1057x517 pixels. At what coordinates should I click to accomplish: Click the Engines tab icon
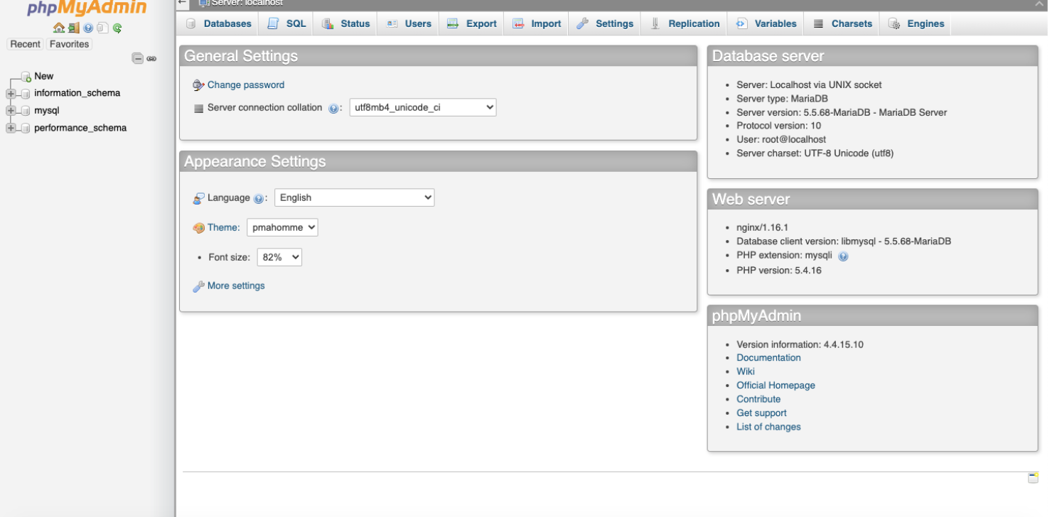tap(894, 23)
